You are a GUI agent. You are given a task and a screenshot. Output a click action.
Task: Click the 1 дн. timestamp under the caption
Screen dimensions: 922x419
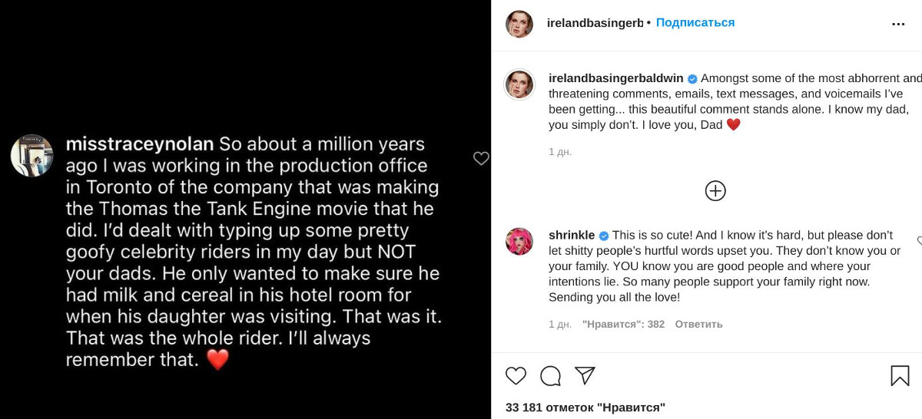click(x=560, y=152)
